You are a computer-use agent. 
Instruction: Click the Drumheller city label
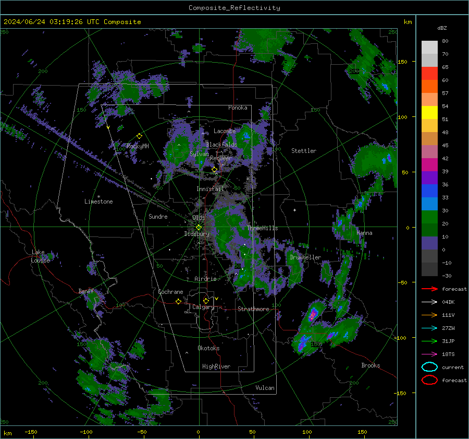click(305, 257)
